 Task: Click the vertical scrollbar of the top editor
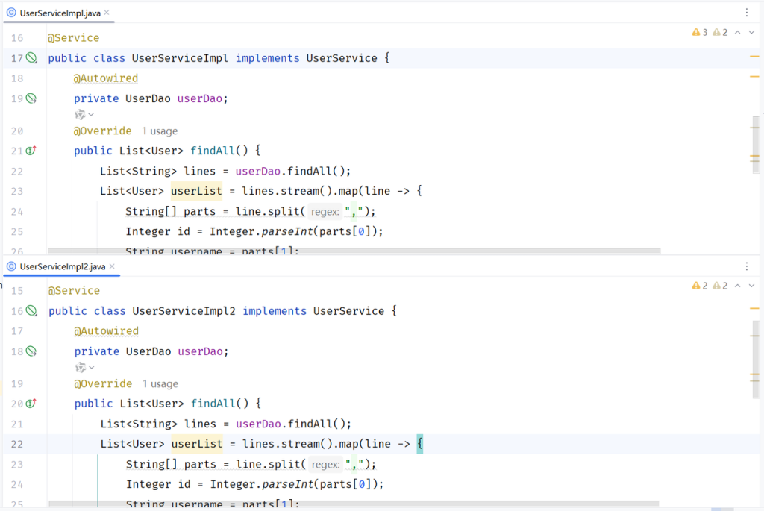pos(757,149)
